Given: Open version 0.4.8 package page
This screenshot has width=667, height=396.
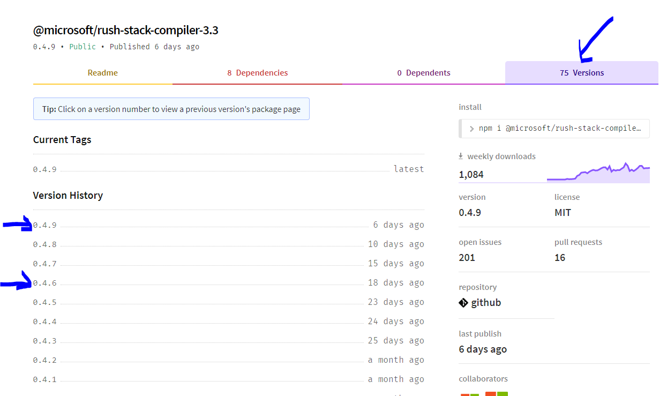Looking at the screenshot, I should 45,244.
